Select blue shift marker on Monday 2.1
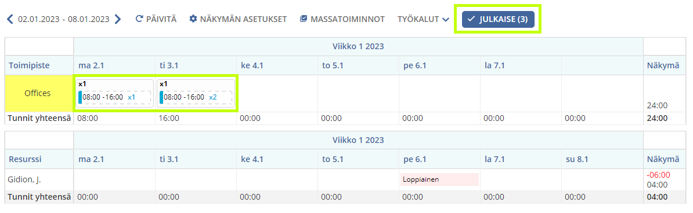Screen dimensions: 693x213 click(80, 97)
